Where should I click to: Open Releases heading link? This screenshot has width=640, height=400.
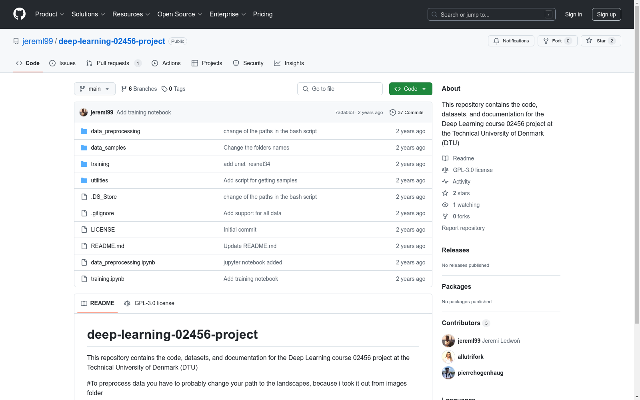point(456,250)
